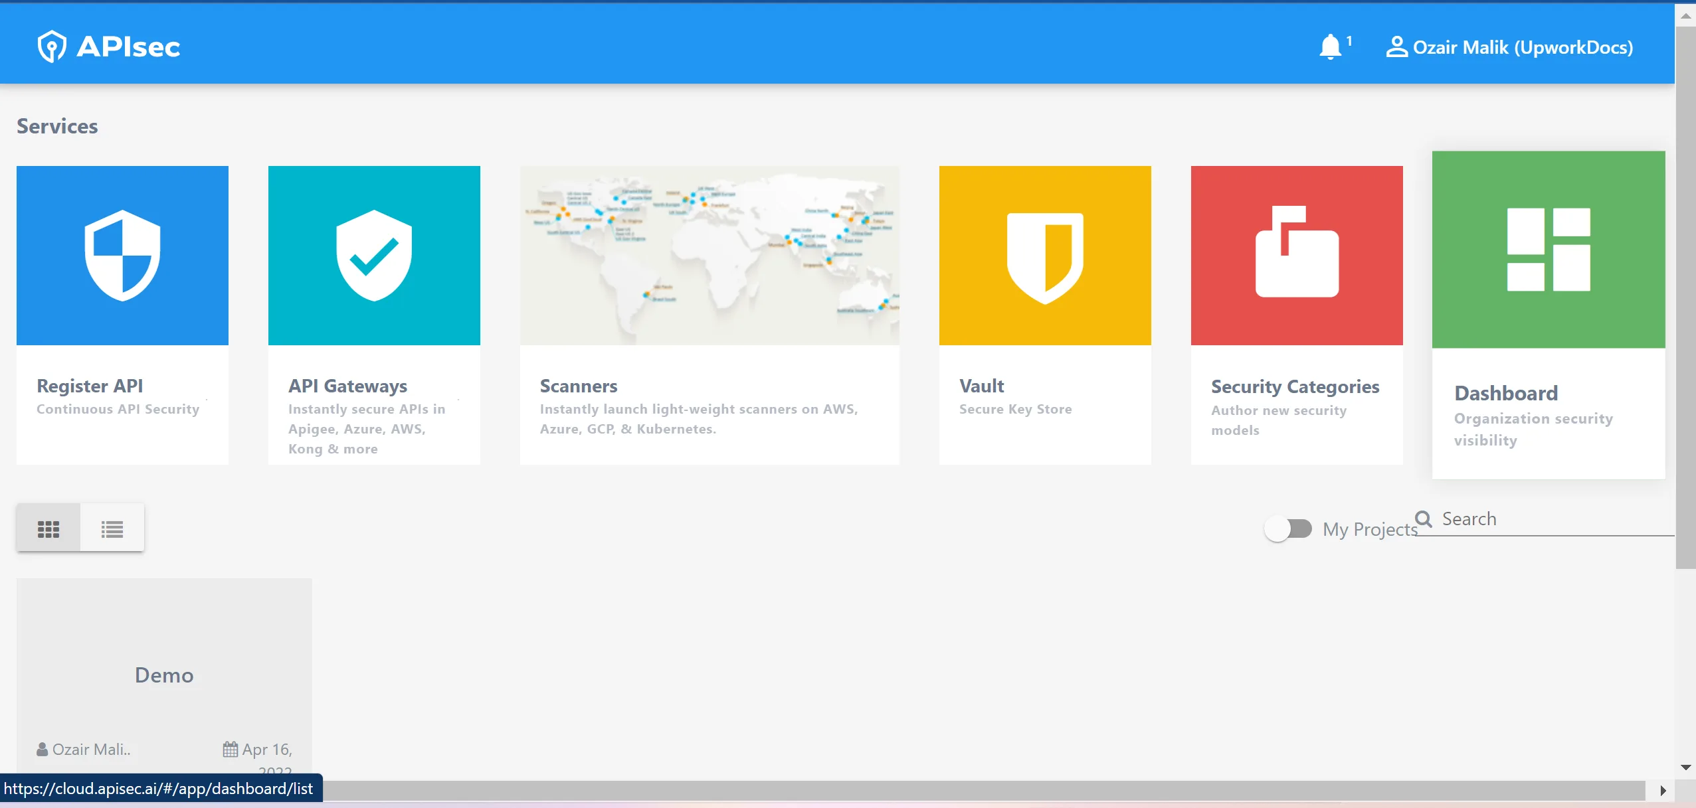The image size is (1696, 808).
Task: Click the Services section heading
Action: (x=56, y=125)
